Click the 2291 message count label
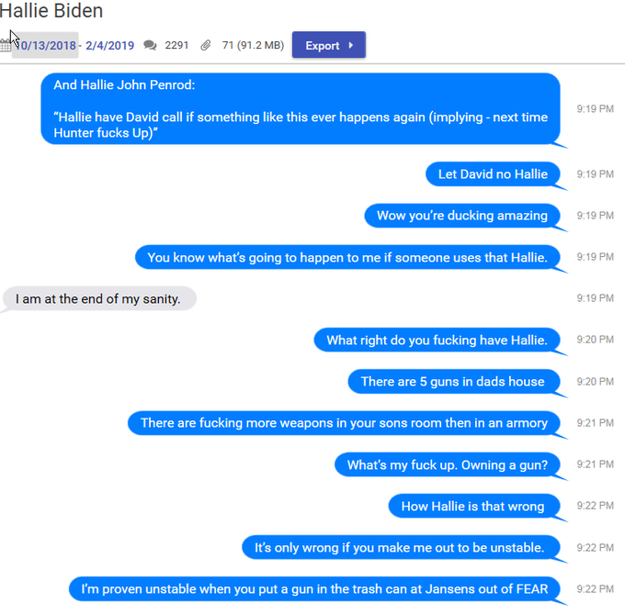Image resolution: width=625 pixels, height=614 pixels. pos(176,45)
